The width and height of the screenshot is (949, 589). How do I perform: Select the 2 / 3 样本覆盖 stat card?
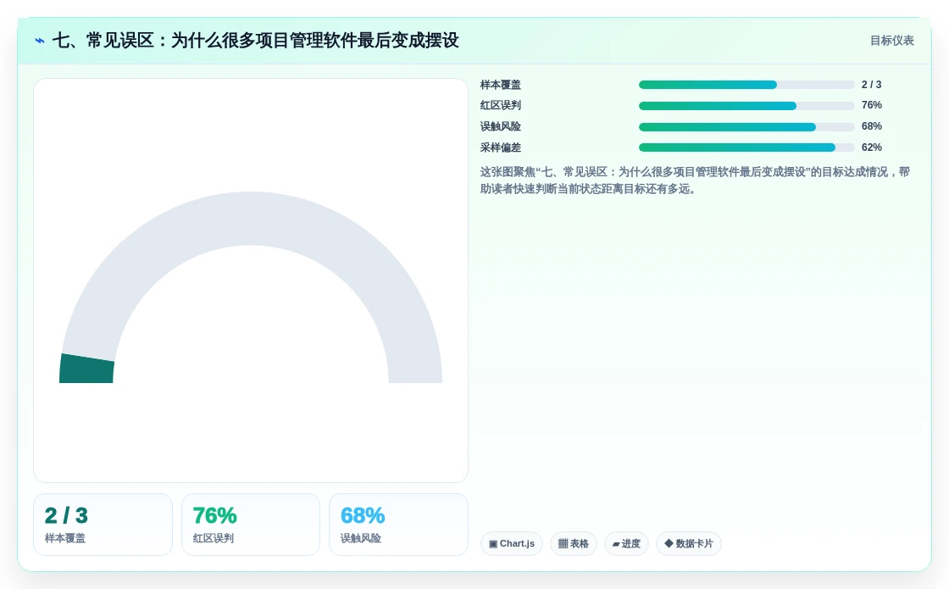103,525
